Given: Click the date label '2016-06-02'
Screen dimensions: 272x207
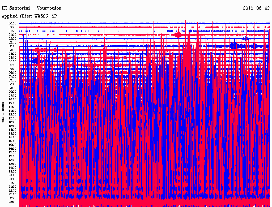Looking at the screenshot, I should [x=256, y=8].
